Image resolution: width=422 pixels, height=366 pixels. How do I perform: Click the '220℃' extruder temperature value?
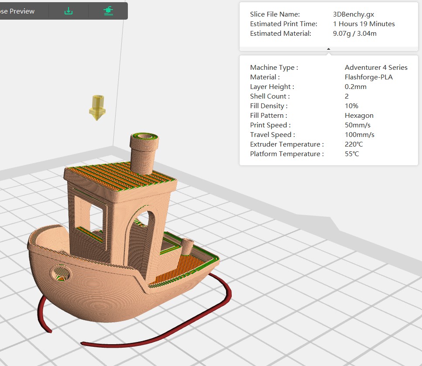(x=353, y=144)
